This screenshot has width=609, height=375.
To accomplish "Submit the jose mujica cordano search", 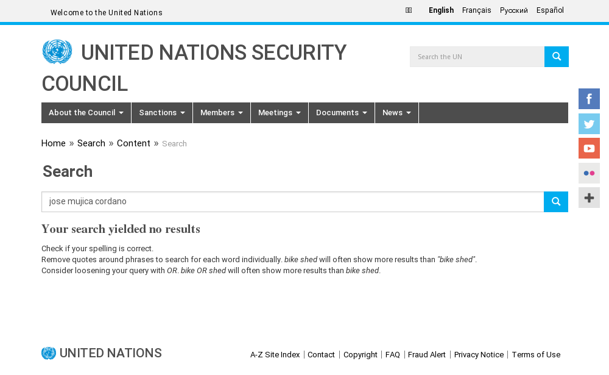I will 556,201.
